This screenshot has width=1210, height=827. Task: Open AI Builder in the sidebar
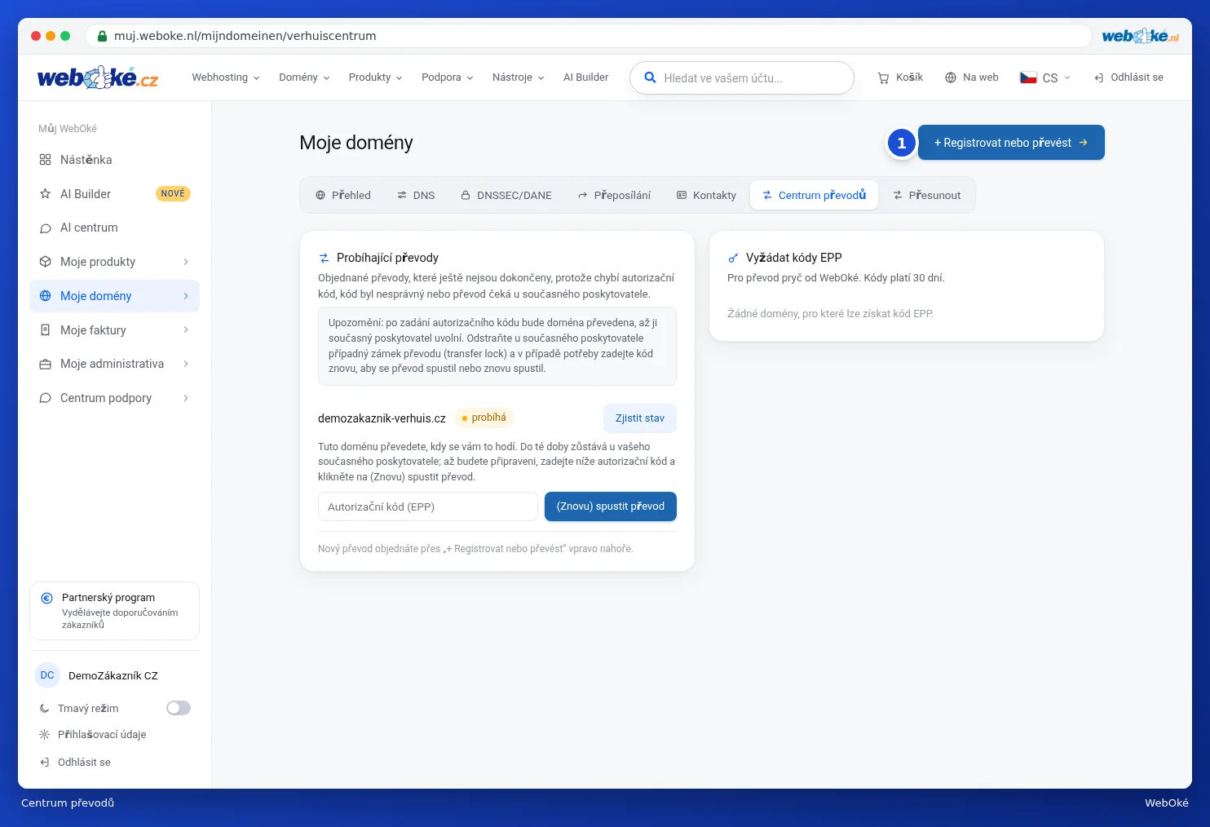[114, 194]
